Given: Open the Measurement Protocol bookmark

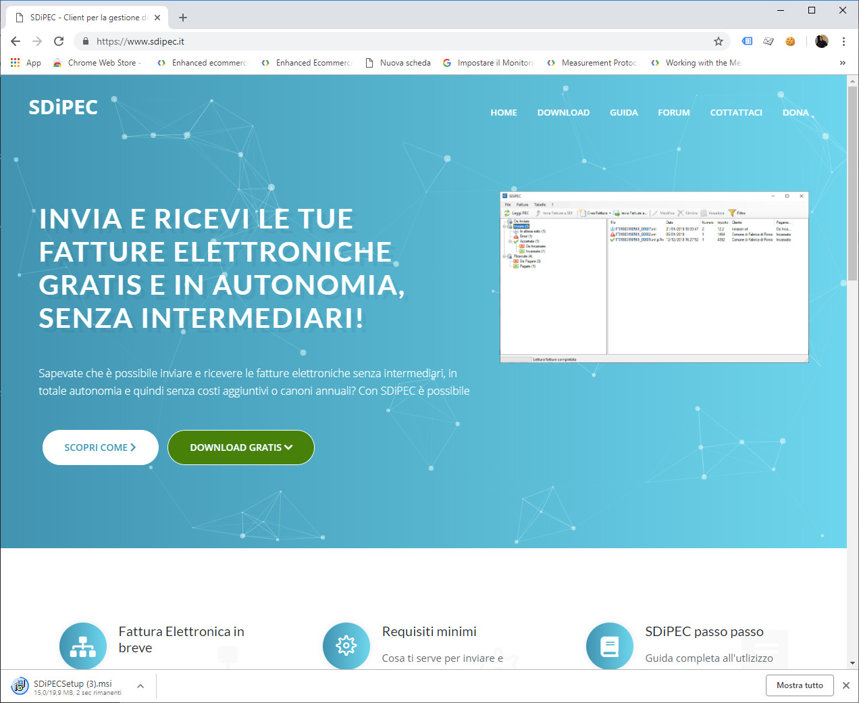Looking at the screenshot, I should 593,63.
